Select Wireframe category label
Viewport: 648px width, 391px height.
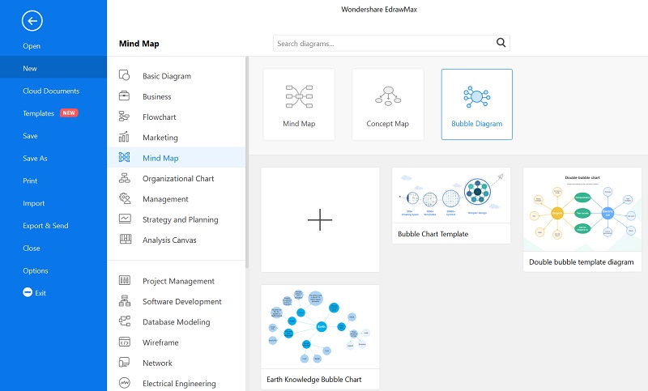point(160,342)
